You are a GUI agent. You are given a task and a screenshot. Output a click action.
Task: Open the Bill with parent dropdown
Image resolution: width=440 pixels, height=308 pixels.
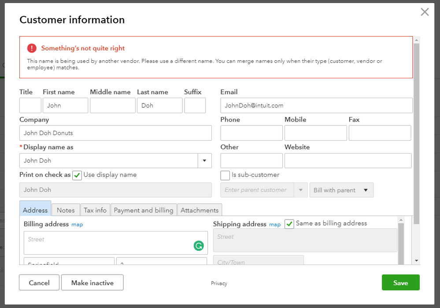click(x=341, y=190)
